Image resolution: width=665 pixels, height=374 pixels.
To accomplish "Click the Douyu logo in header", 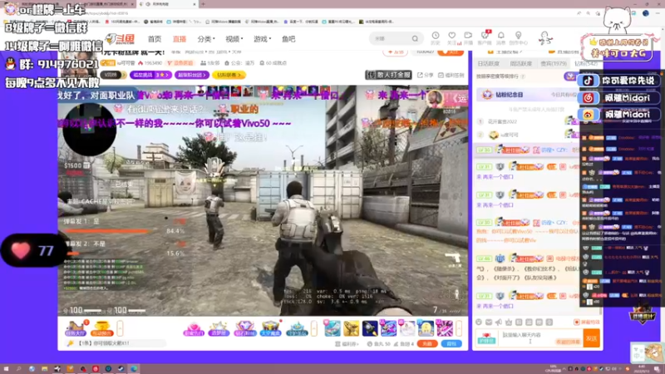I will click(121, 39).
